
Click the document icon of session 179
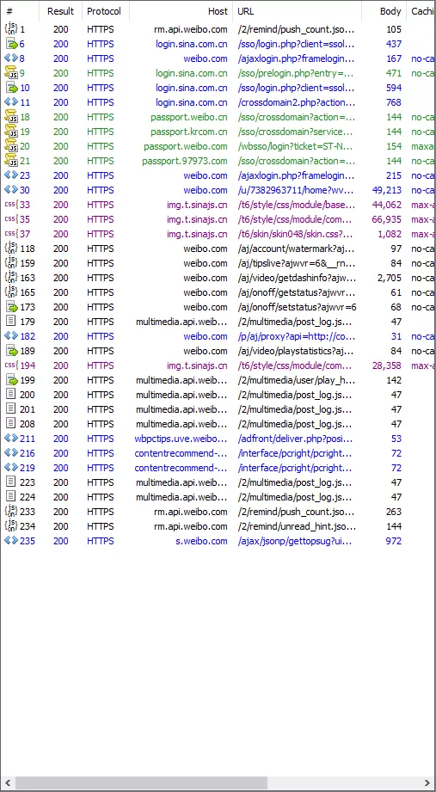[x=10, y=322]
